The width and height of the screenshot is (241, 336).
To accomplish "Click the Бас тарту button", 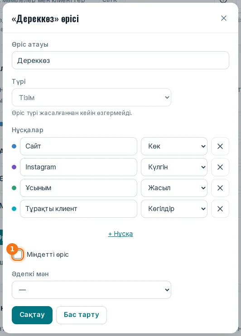I will point(82,315).
